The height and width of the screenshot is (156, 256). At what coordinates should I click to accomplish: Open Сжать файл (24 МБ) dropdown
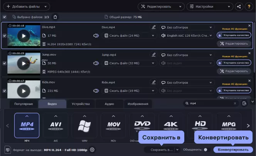[129, 36]
